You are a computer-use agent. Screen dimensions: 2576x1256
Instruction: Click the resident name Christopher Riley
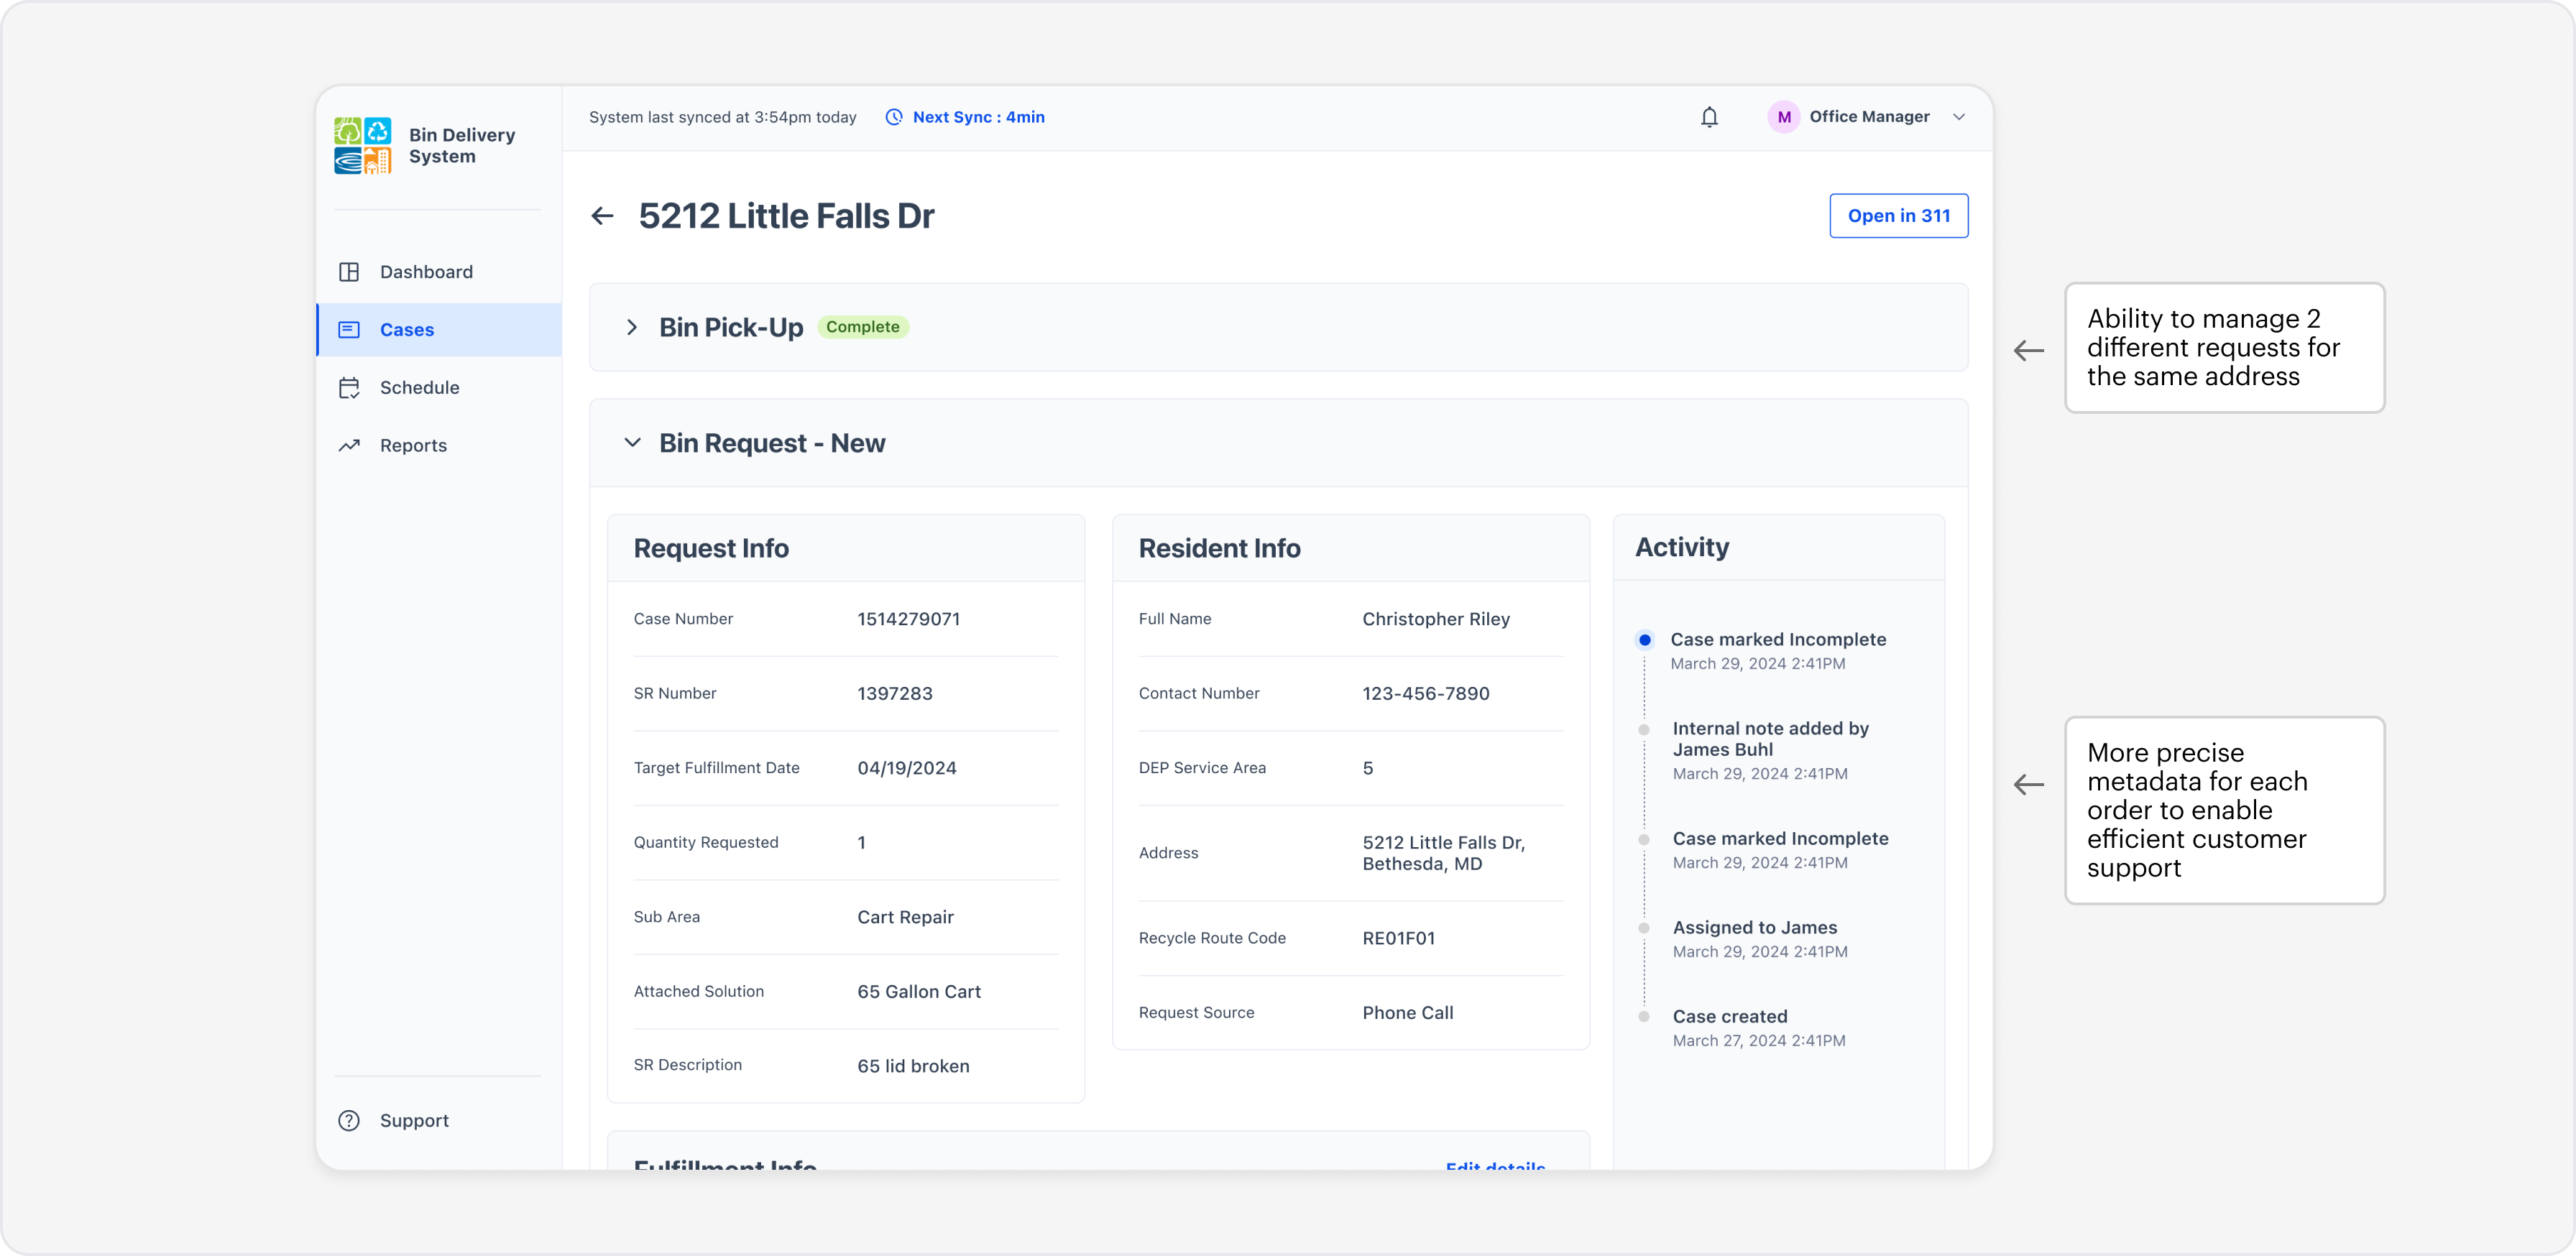pyautogui.click(x=1436, y=619)
